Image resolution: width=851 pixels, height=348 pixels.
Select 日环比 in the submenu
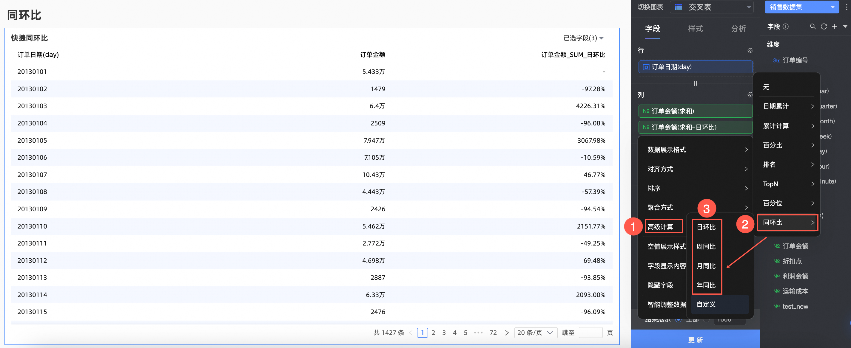coord(706,227)
